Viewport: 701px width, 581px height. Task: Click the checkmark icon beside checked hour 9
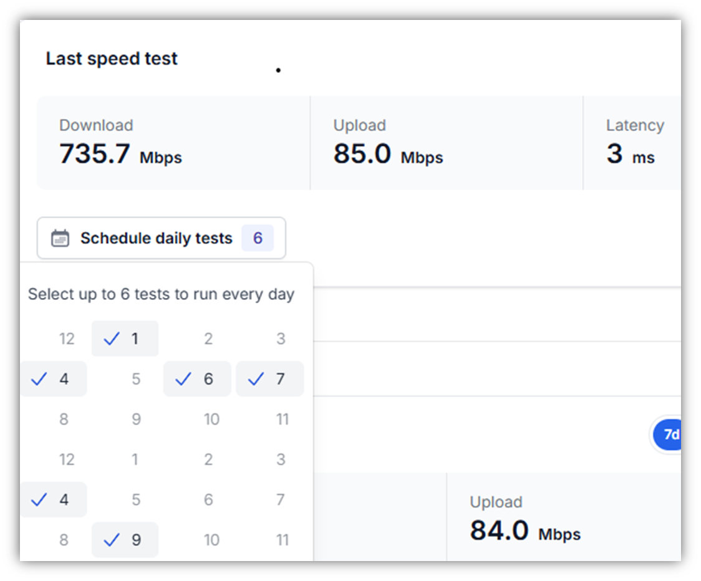112,540
